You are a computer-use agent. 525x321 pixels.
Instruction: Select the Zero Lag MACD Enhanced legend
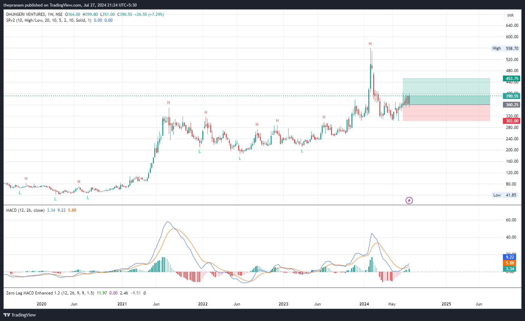click(x=50, y=293)
